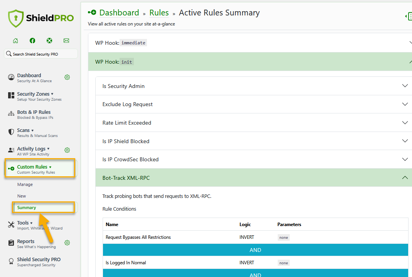Click the Logic column header
The image size is (412, 277).
coord(245,225)
